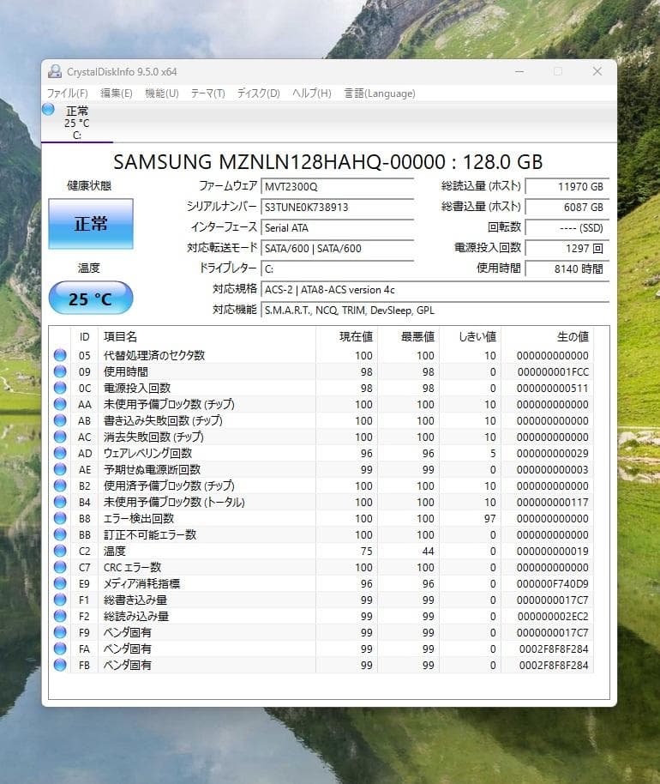Click the worst value 44 in the 温度 row
This screenshot has width=660, height=784.
(x=429, y=551)
